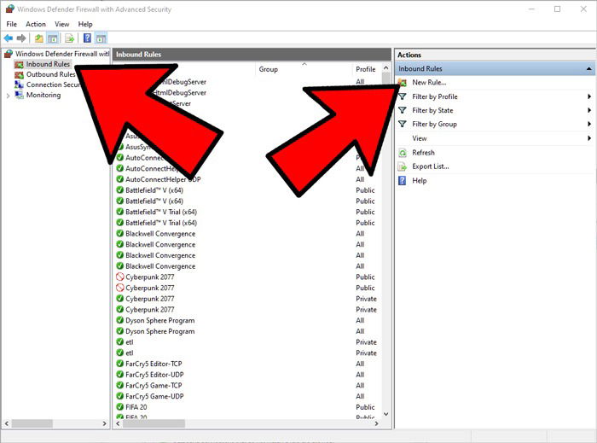
Task: Toggle Show/Hide Action Pane toolbar icon
Action: 101,38
